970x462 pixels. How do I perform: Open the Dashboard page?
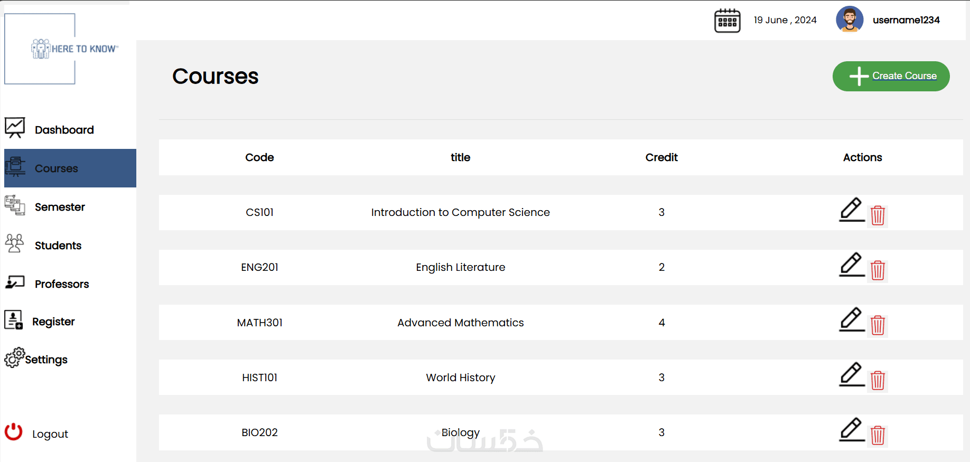(x=64, y=130)
